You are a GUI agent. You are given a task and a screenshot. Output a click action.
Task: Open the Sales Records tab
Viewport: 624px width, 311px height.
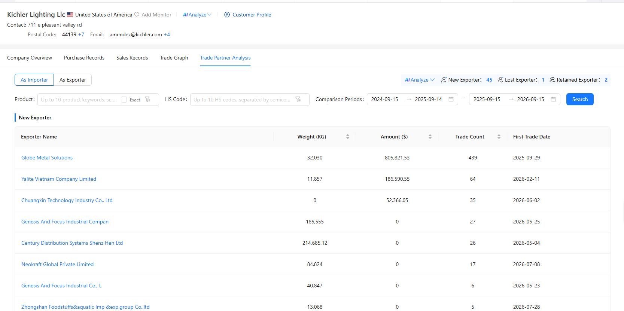(132, 58)
